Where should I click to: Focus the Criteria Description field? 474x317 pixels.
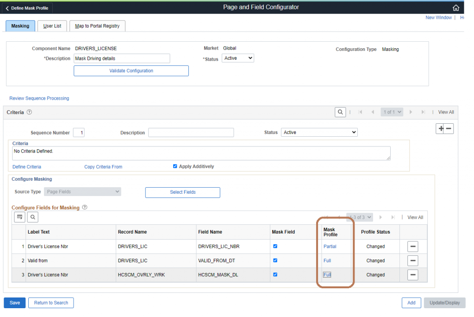[x=191, y=133]
